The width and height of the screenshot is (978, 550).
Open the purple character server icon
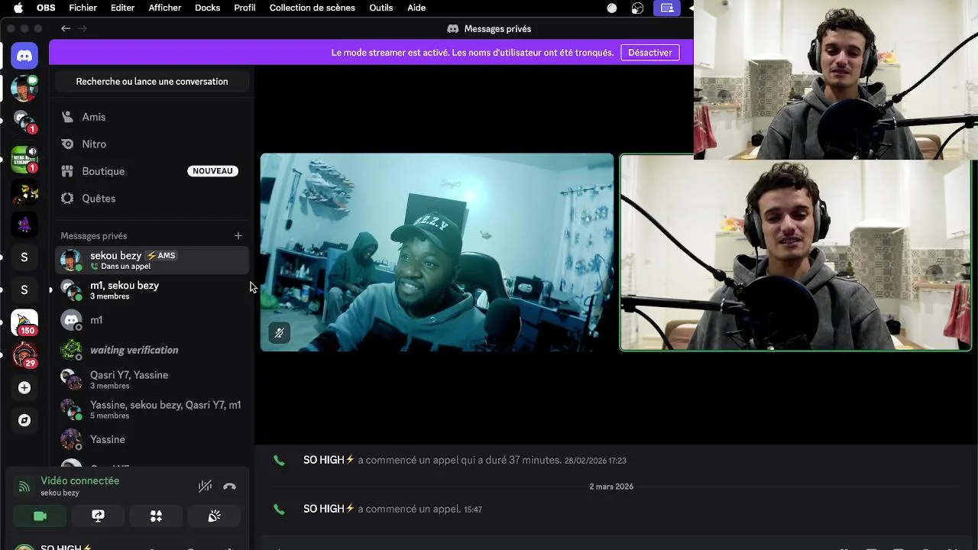tap(24, 225)
